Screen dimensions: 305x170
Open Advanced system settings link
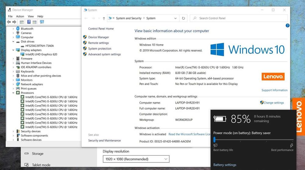point(104,54)
